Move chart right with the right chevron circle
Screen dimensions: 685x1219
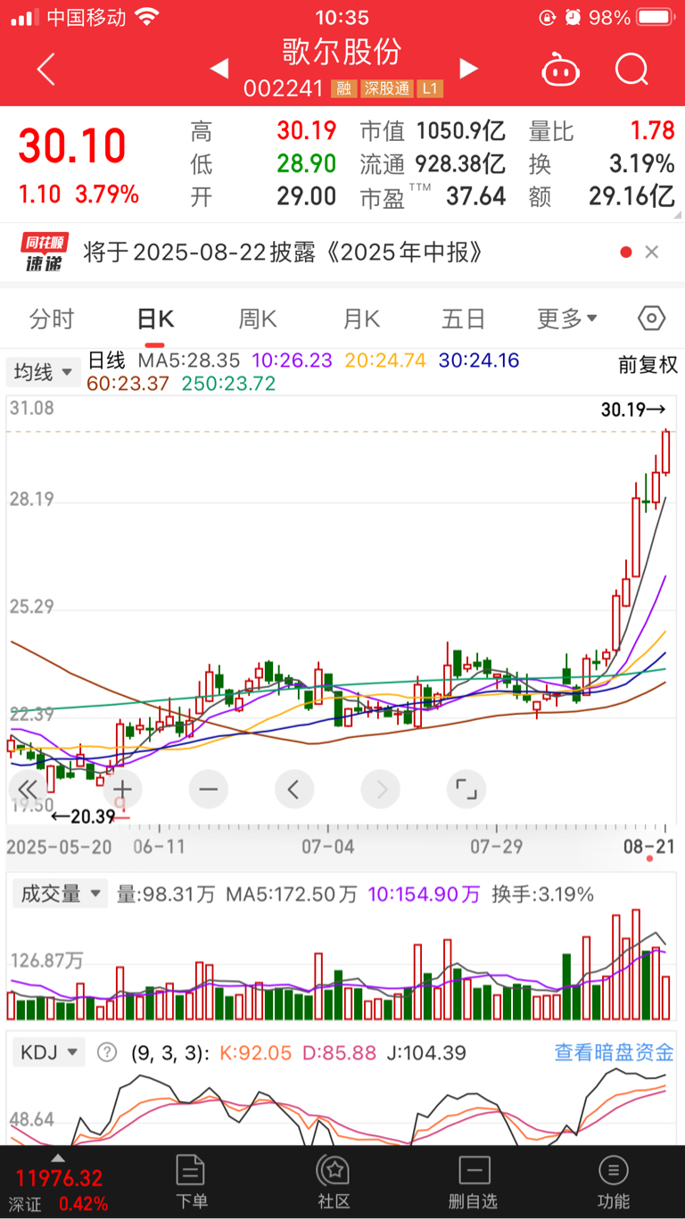[381, 789]
